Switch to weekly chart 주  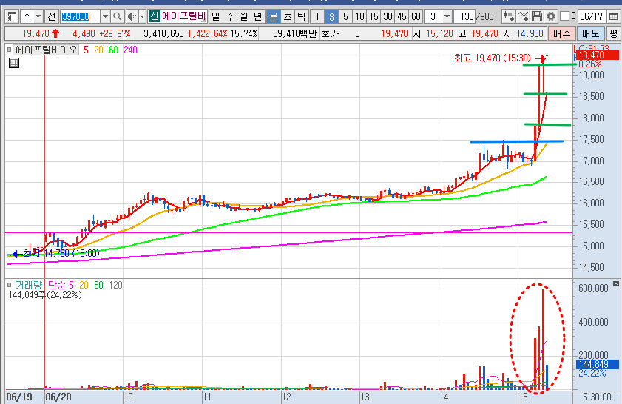tap(230, 17)
